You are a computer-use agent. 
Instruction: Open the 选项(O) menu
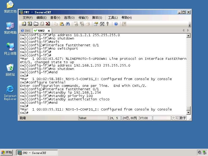(x=69, y=18)
